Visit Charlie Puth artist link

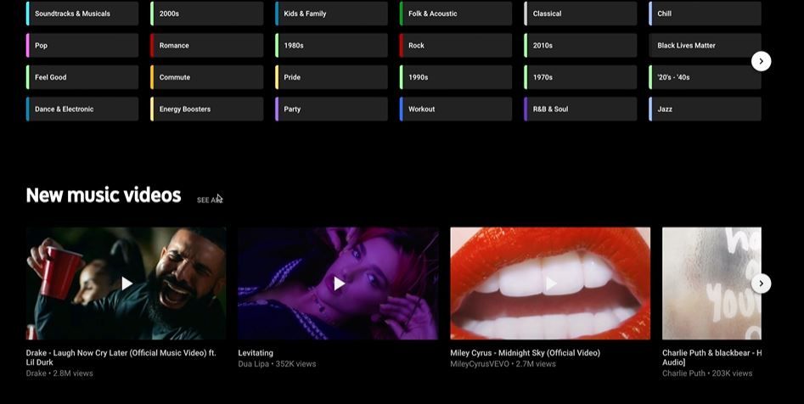pyautogui.click(x=683, y=373)
